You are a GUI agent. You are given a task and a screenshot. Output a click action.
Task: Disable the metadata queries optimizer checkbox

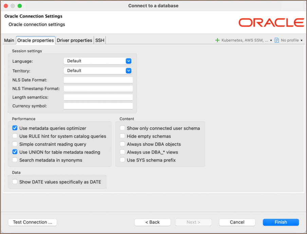(x=15, y=128)
